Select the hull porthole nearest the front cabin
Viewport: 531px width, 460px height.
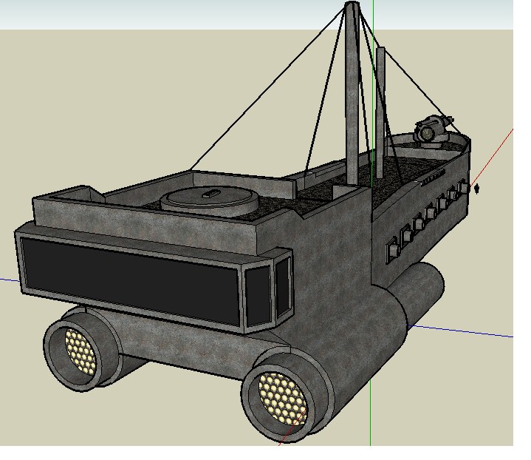point(391,250)
